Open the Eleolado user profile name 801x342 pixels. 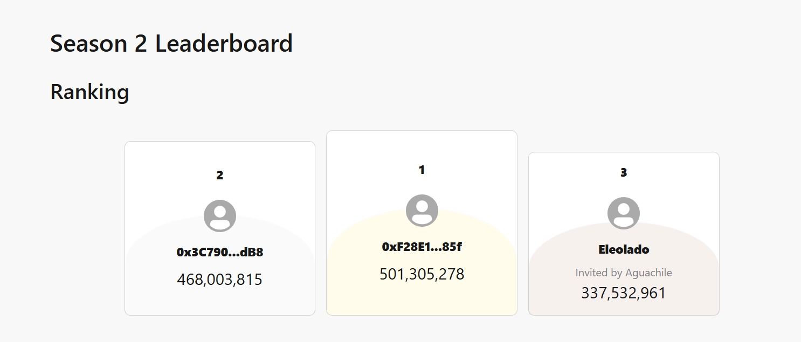[624, 249]
